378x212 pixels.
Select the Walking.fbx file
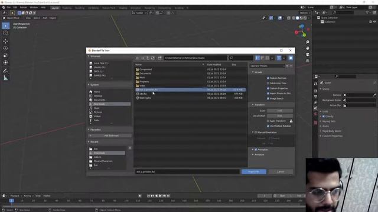point(190,98)
